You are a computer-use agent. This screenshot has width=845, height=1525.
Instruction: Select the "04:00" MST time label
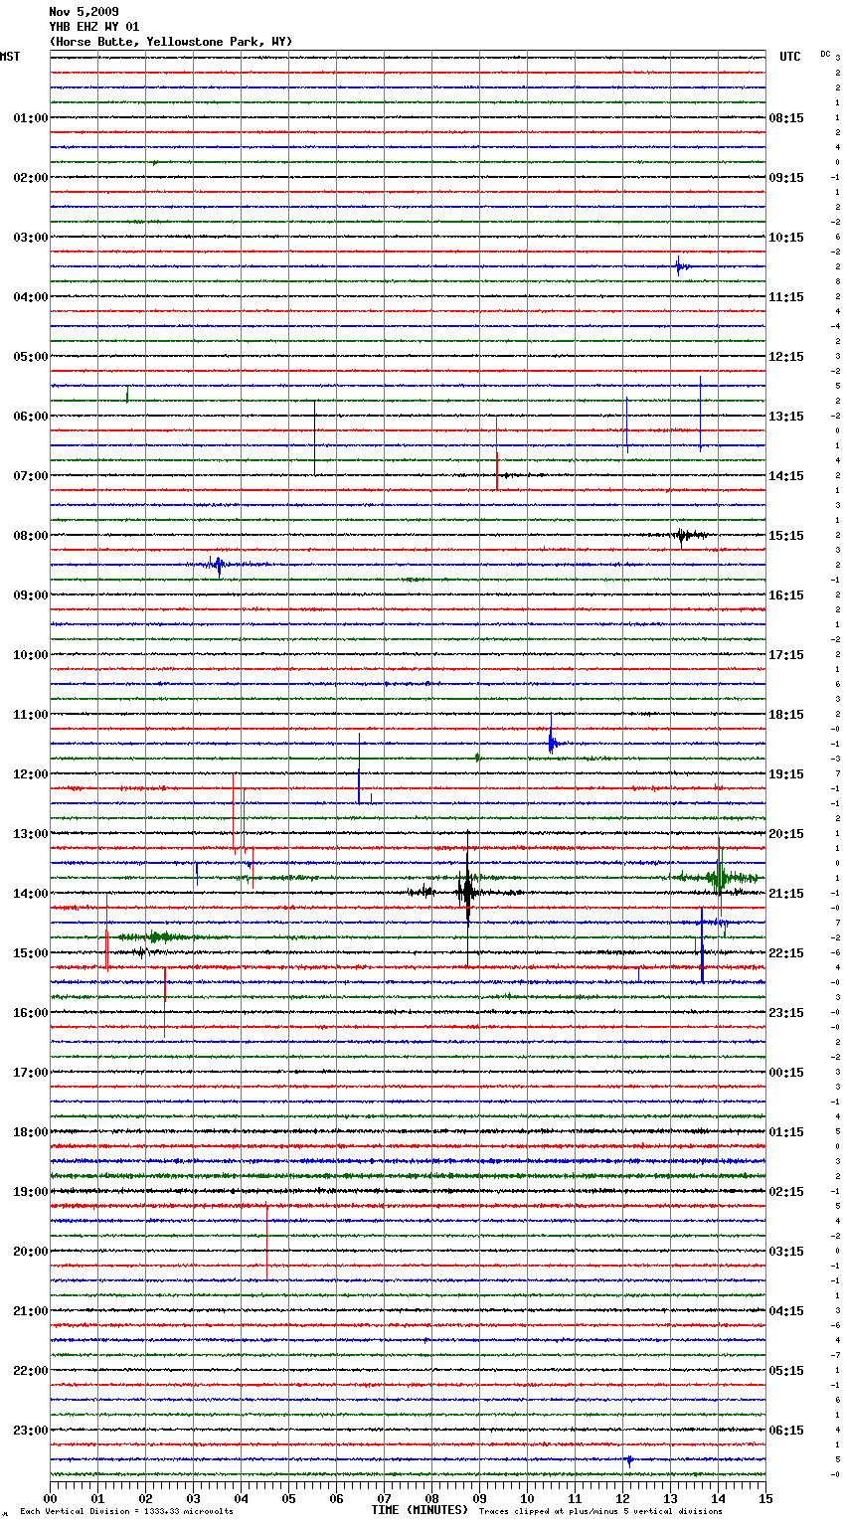[x=31, y=297]
